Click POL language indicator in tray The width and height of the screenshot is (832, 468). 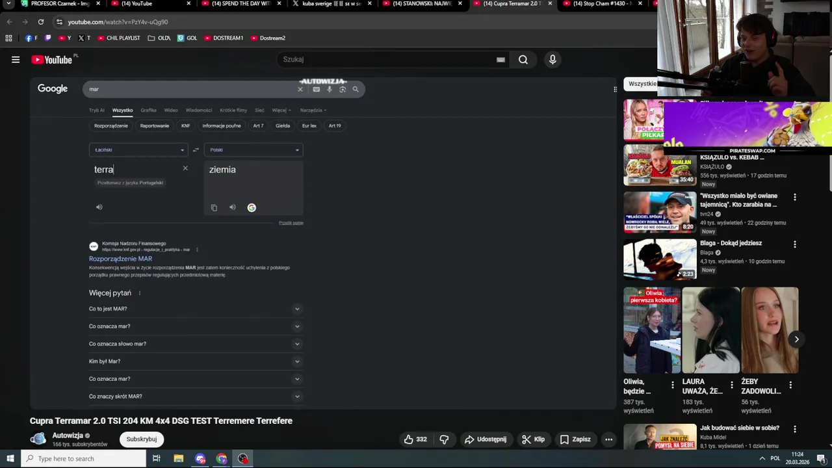coord(775,458)
